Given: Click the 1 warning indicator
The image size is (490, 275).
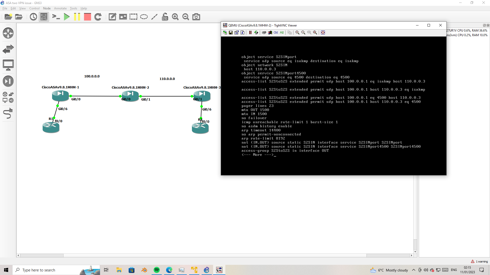Looking at the screenshot, I should point(480,261).
